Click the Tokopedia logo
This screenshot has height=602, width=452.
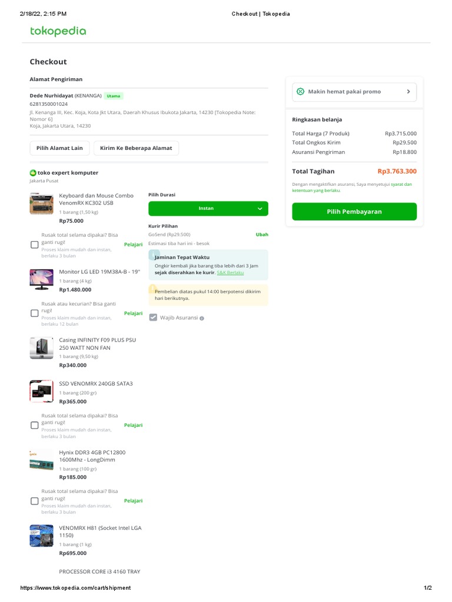[x=58, y=31]
